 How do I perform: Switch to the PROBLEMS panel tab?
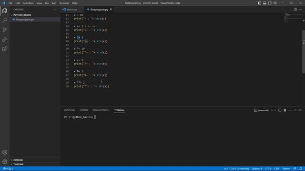pyautogui.click(x=70, y=110)
